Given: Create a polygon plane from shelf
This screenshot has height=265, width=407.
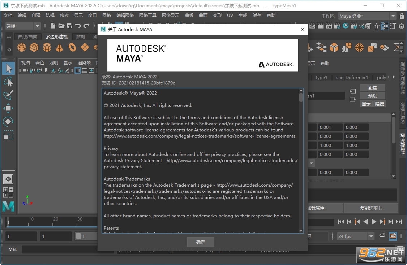Looking at the screenshot, I should point(85,47).
